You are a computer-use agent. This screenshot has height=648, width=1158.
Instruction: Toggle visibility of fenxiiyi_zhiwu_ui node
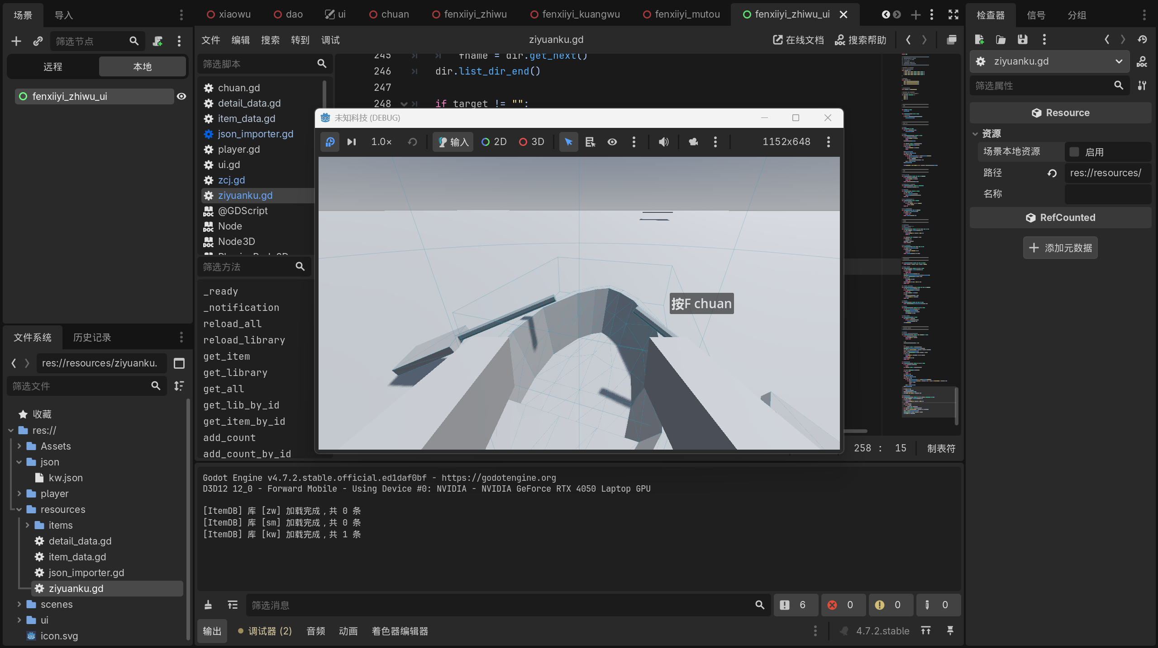[181, 96]
